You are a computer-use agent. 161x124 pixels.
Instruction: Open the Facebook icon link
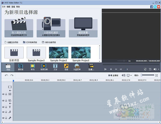152,7
